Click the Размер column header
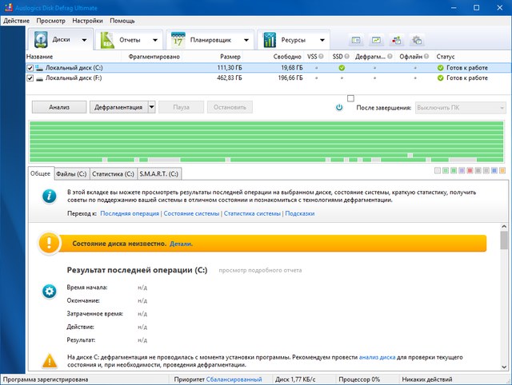512x385 pixels. coord(230,57)
